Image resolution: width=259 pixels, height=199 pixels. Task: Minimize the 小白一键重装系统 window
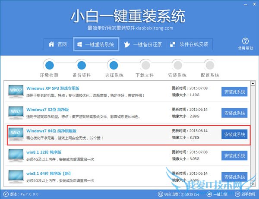[246, 5]
